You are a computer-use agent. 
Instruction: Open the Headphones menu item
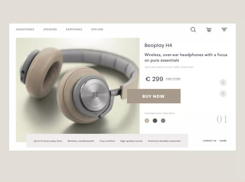pyautogui.click(x=25, y=29)
